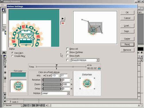This screenshot has width=144, height=108.
Task: Click the Rotation slider left arrow
Action: pyautogui.click(x=43, y=80)
